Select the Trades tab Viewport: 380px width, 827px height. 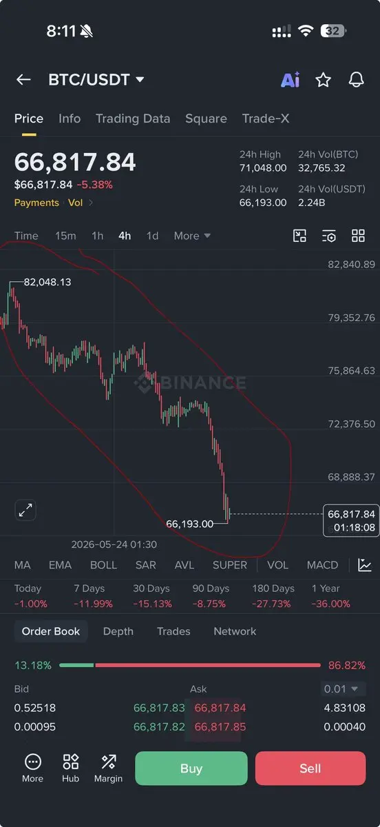click(x=172, y=631)
